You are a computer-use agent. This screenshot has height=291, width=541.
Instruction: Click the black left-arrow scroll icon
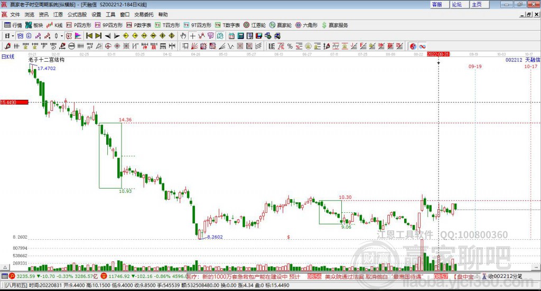(x=108, y=36)
